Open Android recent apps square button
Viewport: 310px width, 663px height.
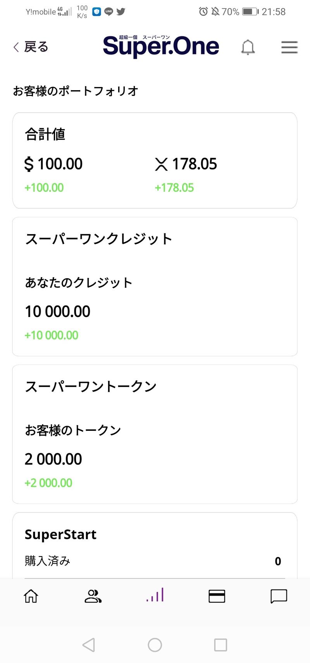(220, 645)
